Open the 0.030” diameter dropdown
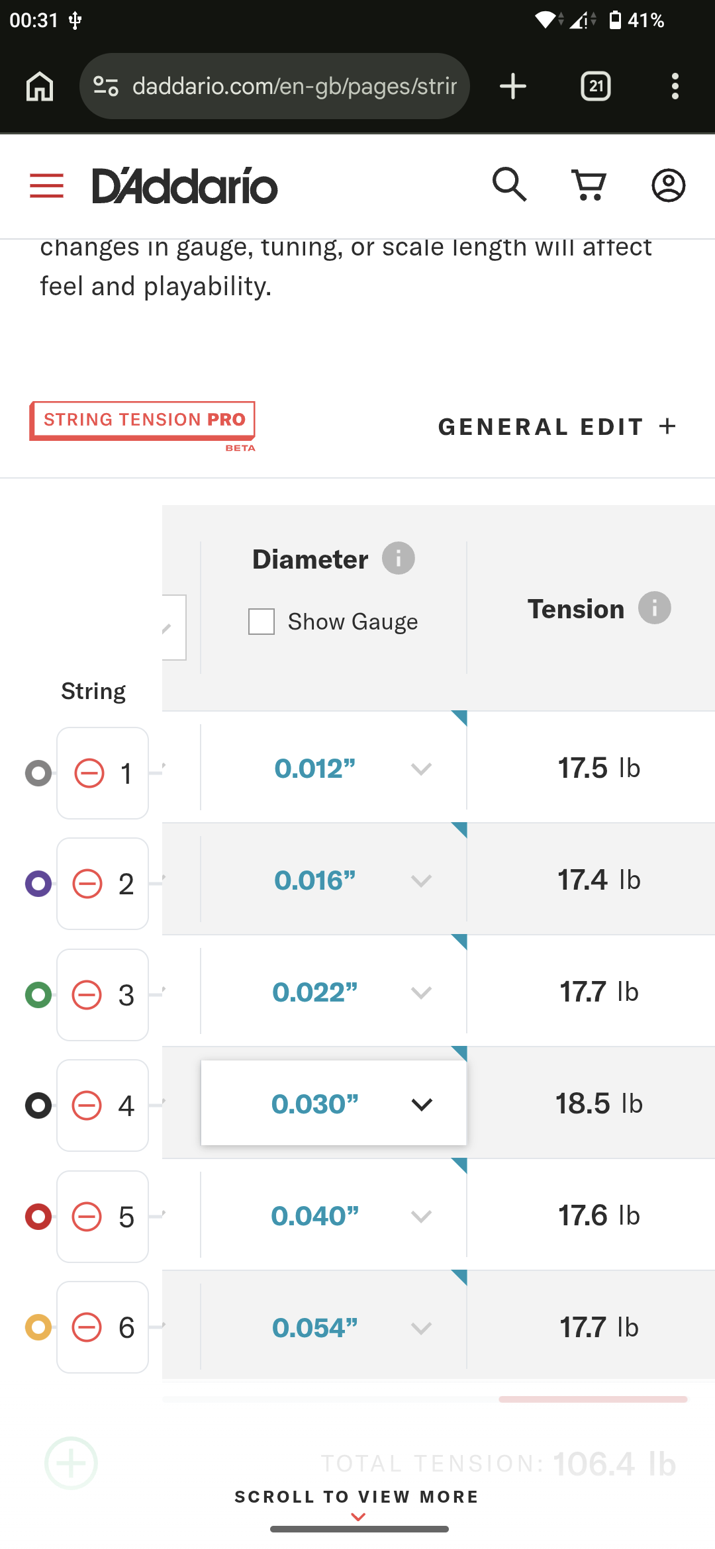Image resolution: width=715 pixels, height=1549 pixels. (334, 1103)
